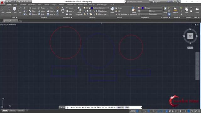
Task: Open the View ribbon tab
Action: 40,4
